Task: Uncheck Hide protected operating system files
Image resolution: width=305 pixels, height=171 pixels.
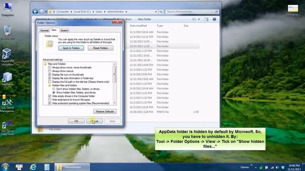Action: click(50, 104)
